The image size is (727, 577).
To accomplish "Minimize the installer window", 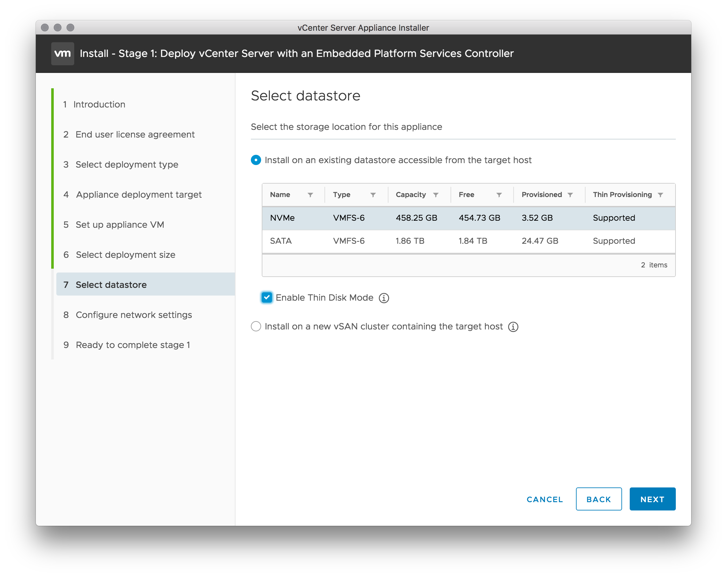I will [x=57, y=27].
